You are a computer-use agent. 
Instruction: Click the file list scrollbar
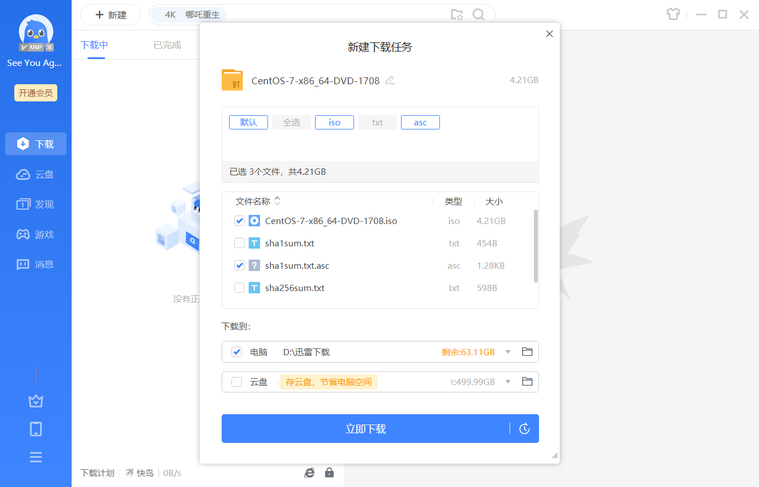536,246
